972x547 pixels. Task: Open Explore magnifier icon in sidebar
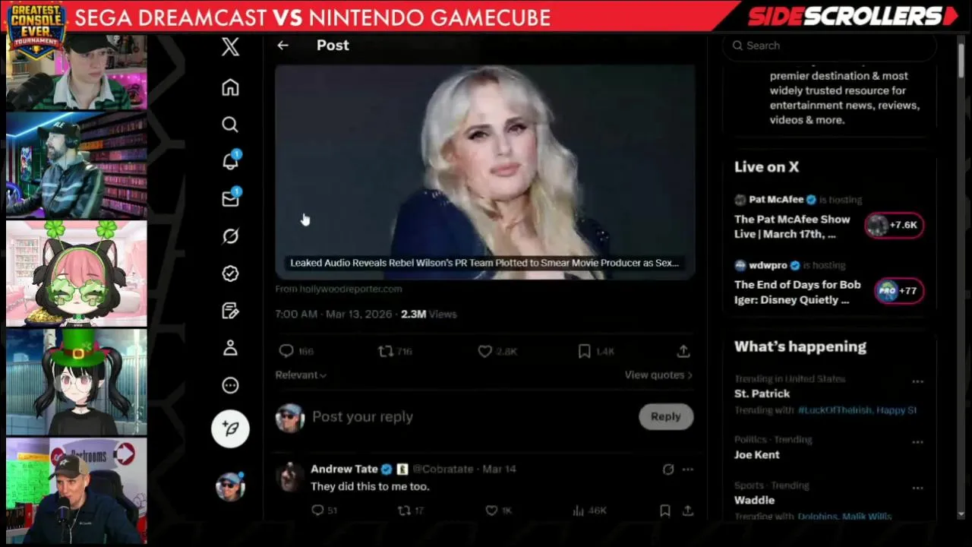coord(230,125)
